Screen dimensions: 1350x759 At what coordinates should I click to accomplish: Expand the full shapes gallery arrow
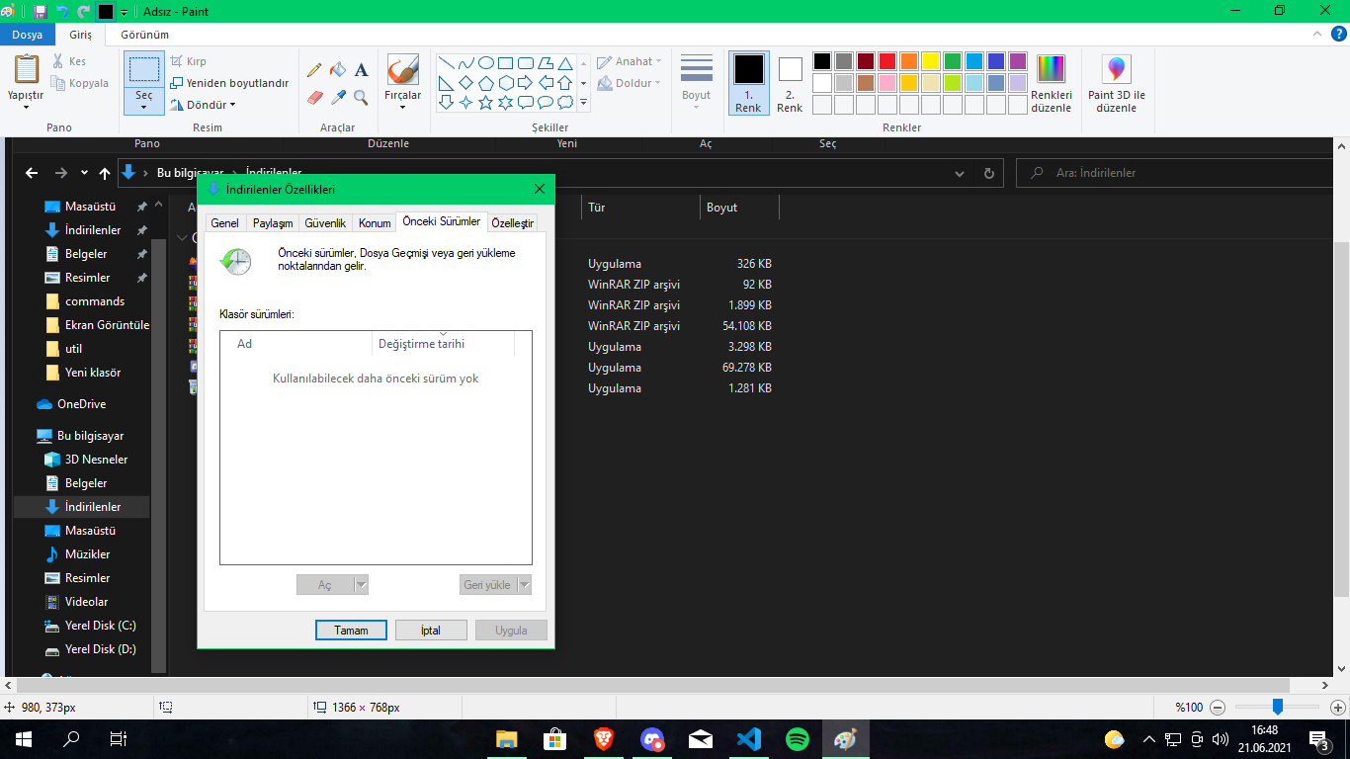point(584,102)
